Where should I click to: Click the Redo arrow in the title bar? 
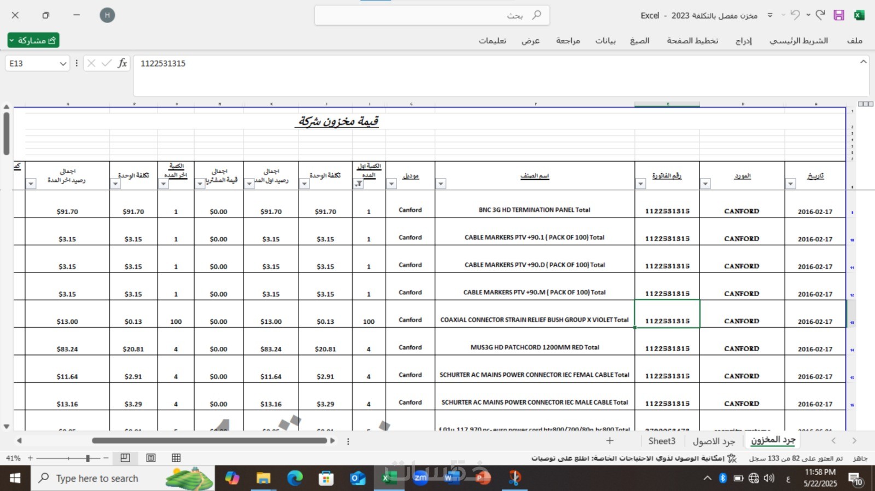coord(820,15)
